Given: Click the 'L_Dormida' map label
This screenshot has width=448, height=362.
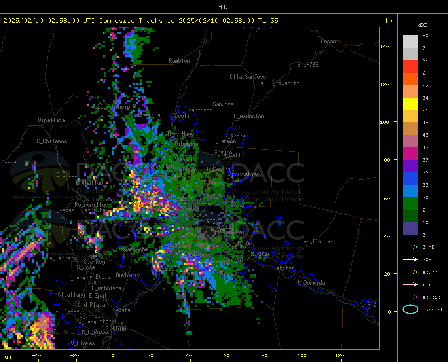Looking at the screenshot, I should coord(311,283).
